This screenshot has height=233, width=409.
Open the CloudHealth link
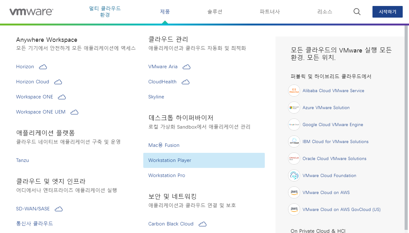162,82
